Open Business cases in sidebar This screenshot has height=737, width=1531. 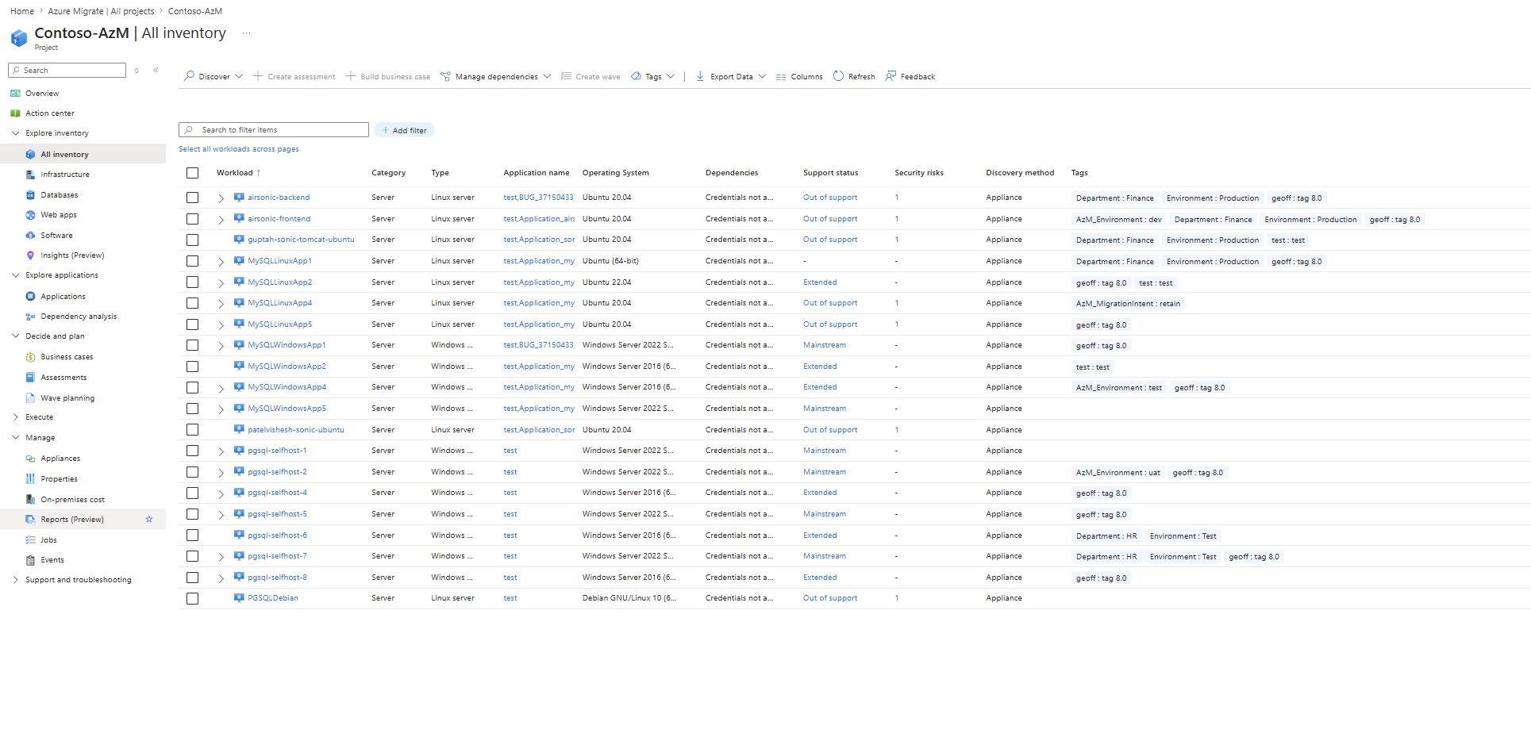(x=67, y=357)
